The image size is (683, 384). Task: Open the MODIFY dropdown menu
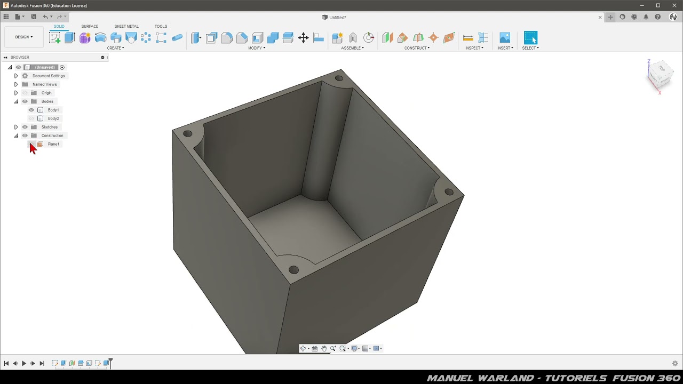[257, 48]
